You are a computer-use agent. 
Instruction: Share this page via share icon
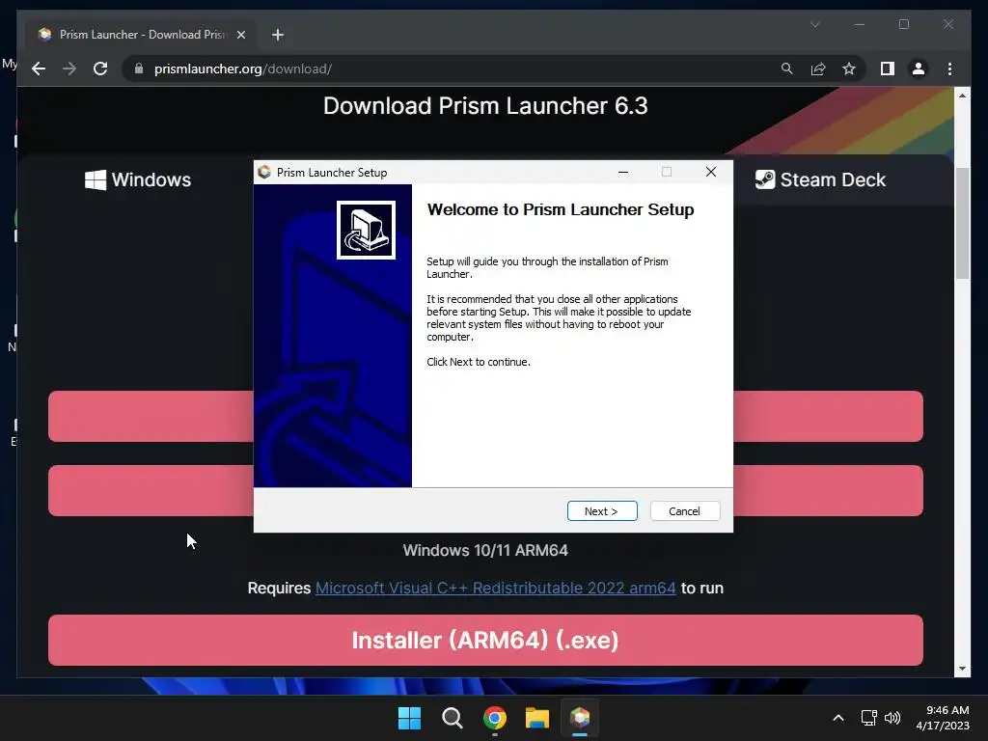818,69
